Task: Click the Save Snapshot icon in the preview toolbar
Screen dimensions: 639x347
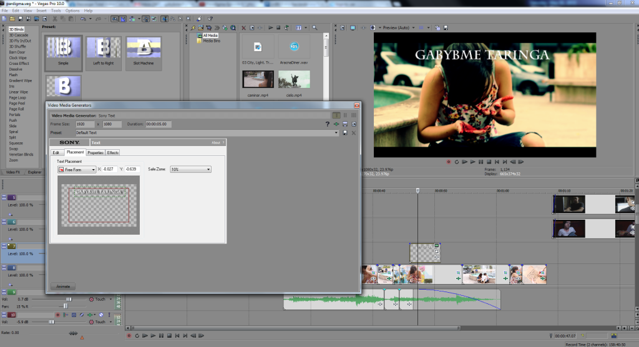Action: coord(446,27)
